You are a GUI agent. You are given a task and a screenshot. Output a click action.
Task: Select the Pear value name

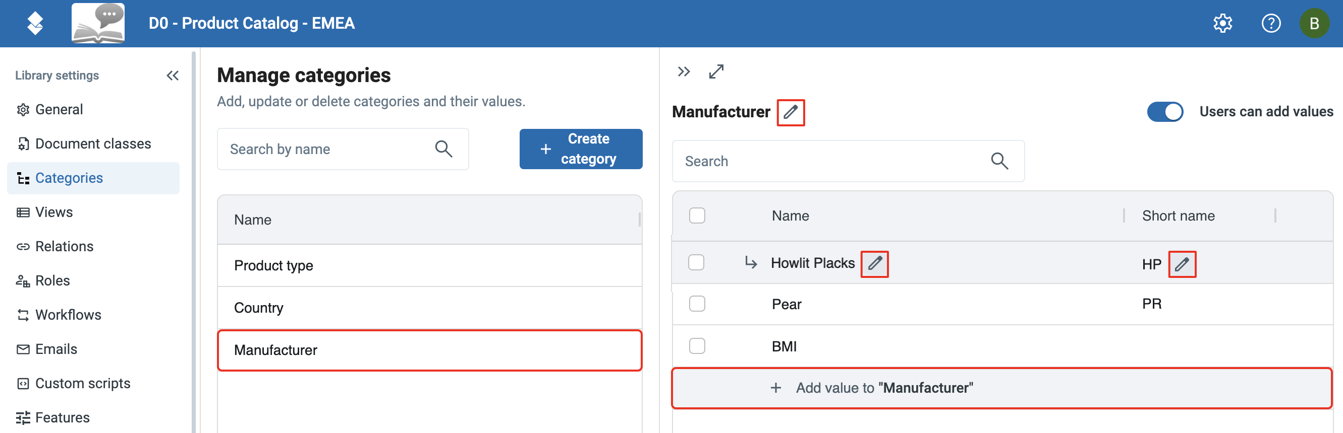click(786, 305)
